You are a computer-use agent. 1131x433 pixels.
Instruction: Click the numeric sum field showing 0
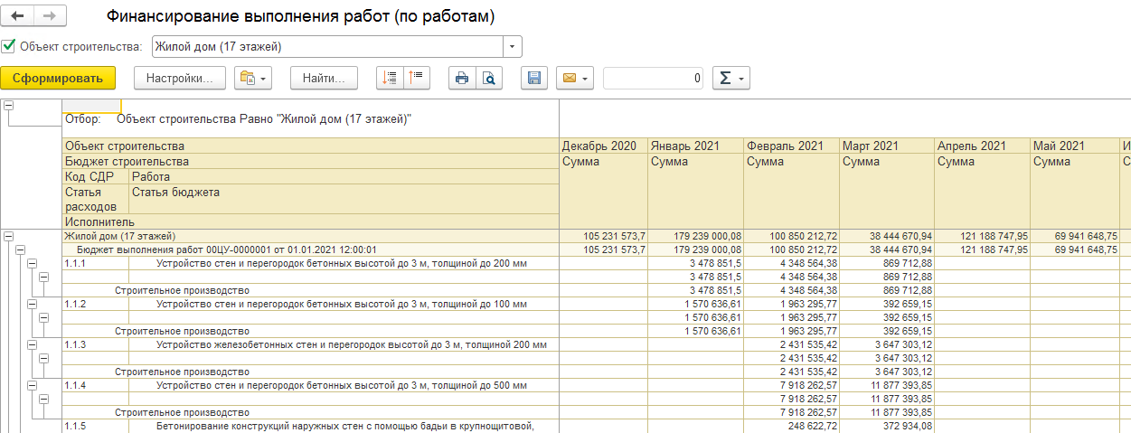click(x=654, y=79)
